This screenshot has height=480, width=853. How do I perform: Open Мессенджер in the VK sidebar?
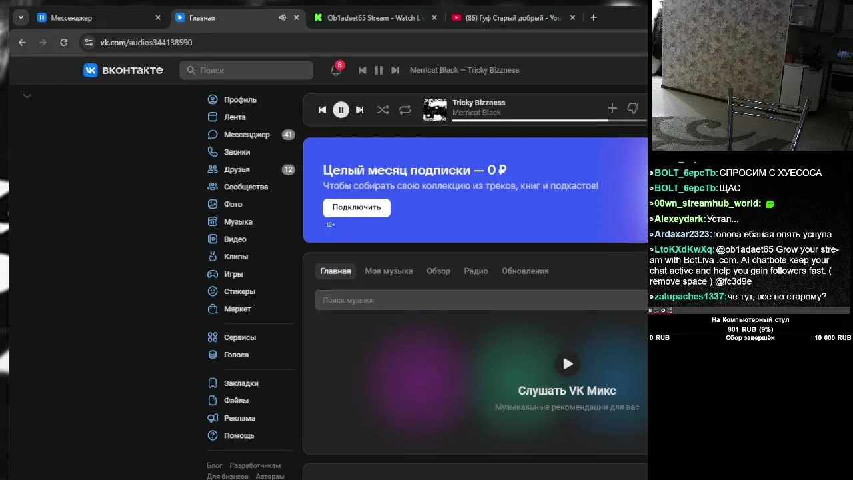pos(251,135)
